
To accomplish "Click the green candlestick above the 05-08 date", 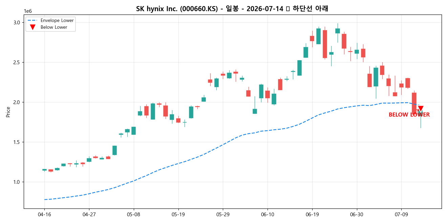I will point(133,131).
